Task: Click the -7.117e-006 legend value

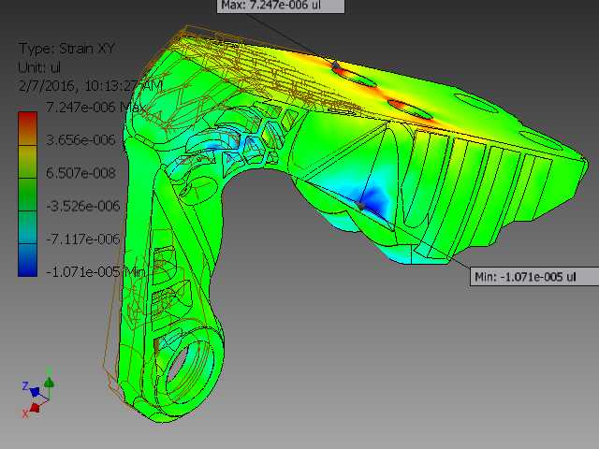Action: point(83,239)
